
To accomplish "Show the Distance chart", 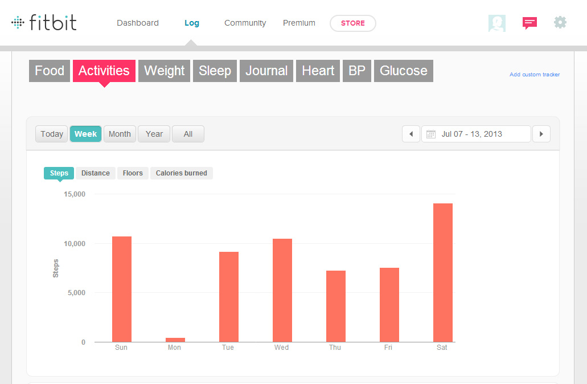I will tap(96, 173).
